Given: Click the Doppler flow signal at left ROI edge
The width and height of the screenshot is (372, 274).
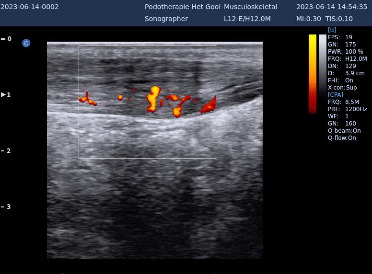Looking at the screenshot, I should click(x=87, y=100).
